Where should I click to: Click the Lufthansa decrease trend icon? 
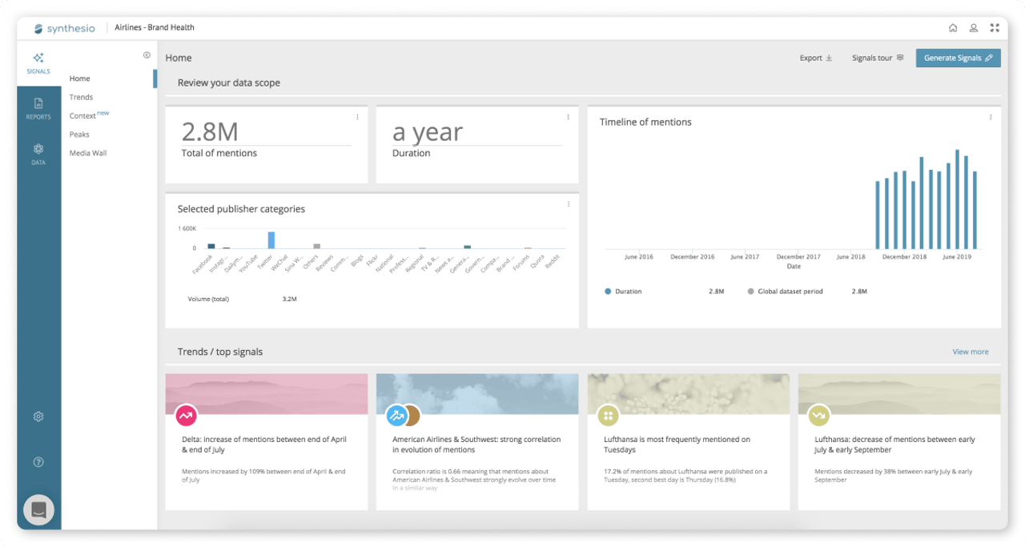click(x=819, y=416)
